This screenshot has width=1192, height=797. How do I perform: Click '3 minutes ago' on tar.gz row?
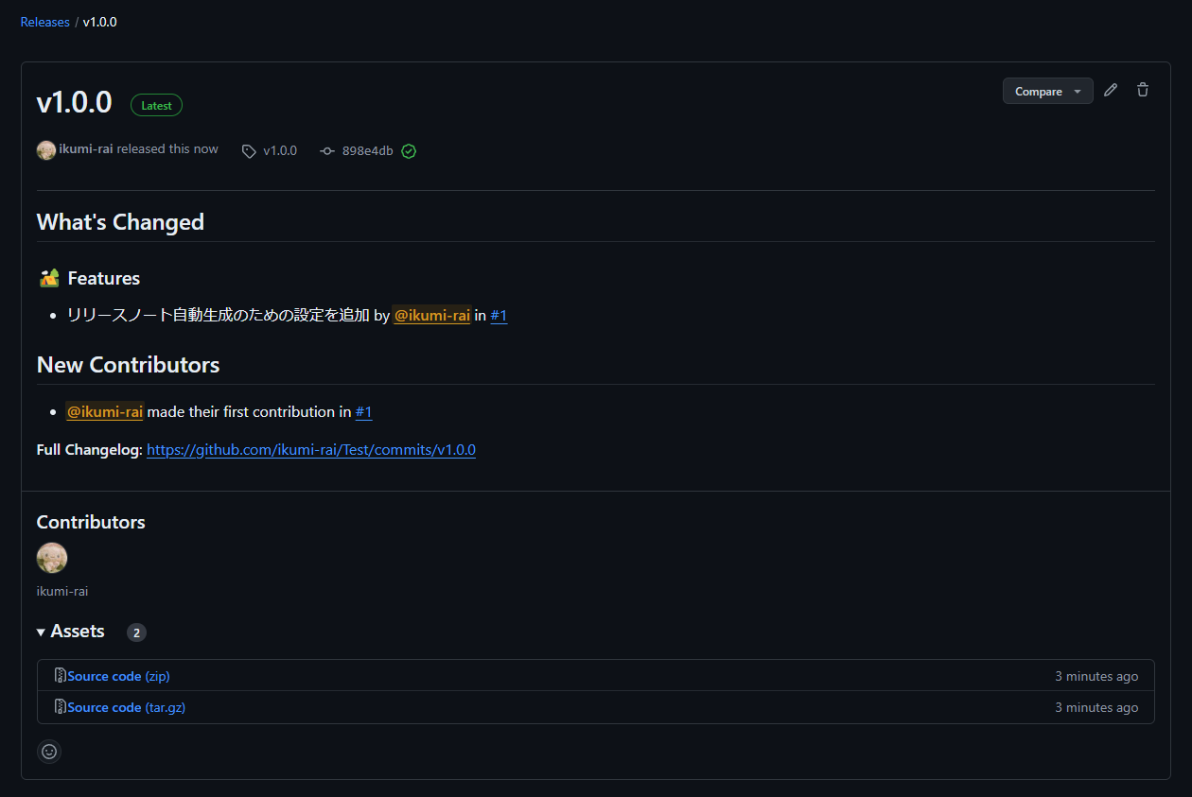[1096, 707]
